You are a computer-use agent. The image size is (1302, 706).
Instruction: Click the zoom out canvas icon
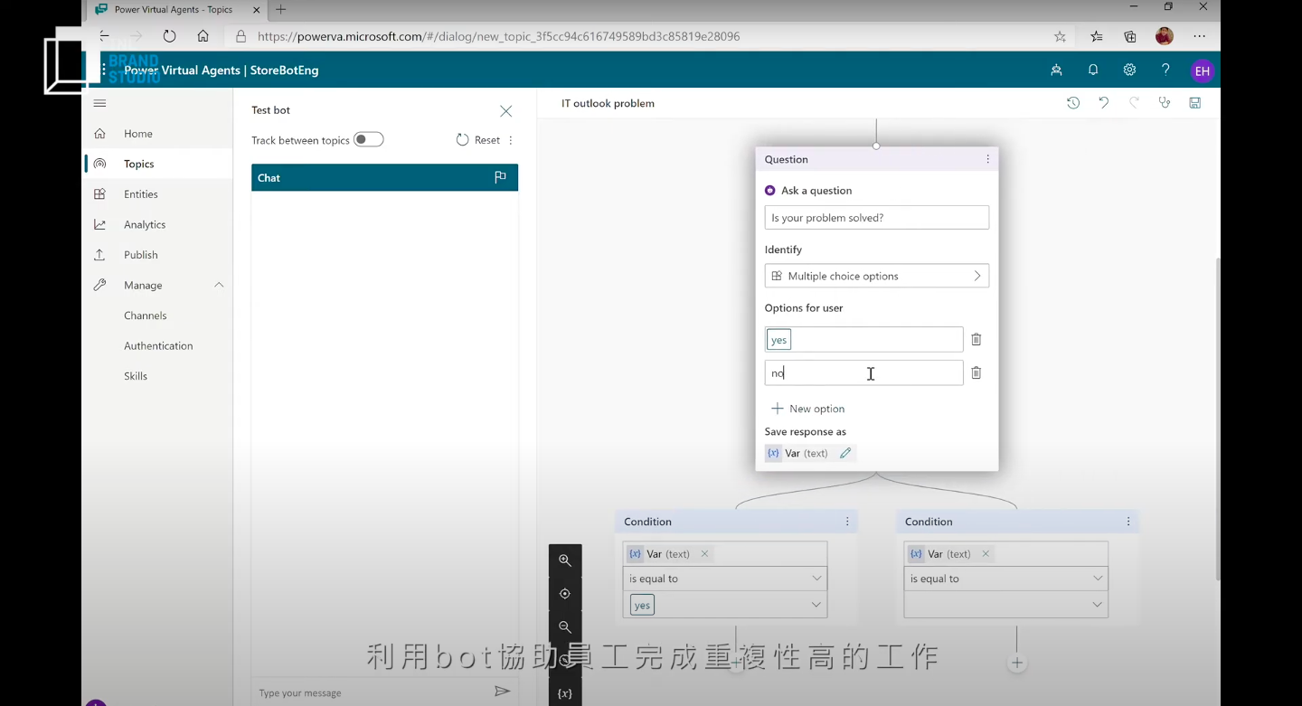(x=565, y=627)
